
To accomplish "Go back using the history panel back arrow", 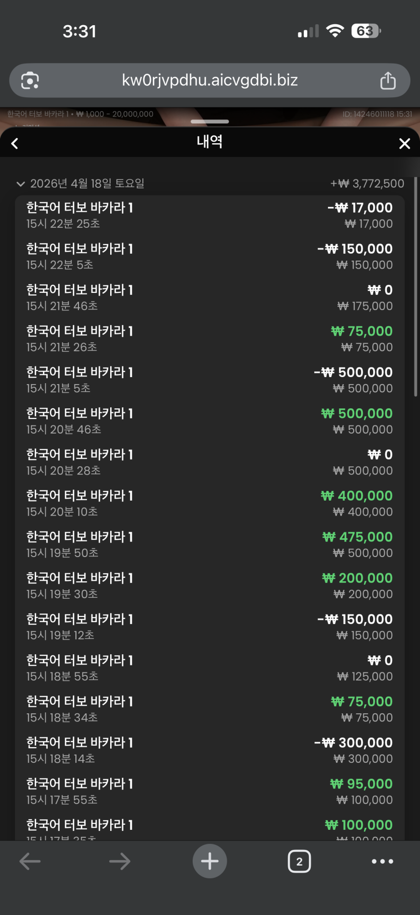I will (x=15, y=144).
